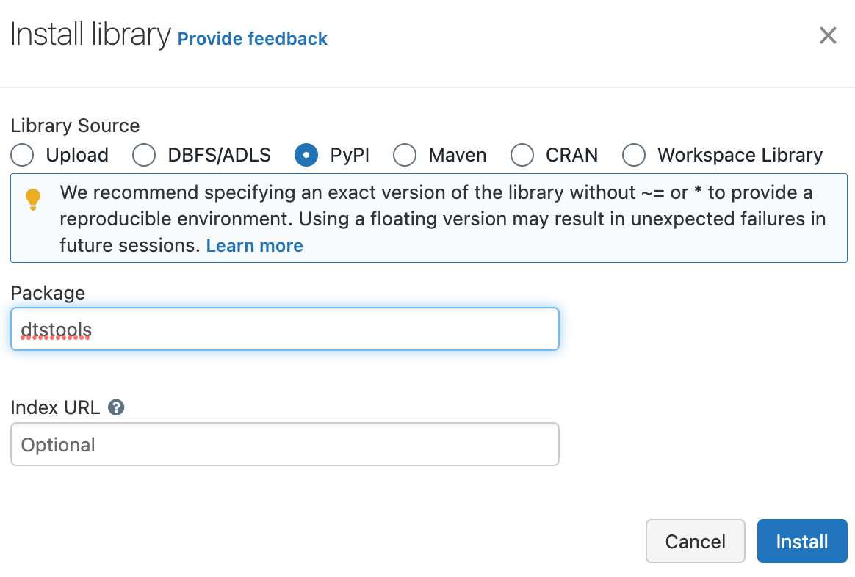Open the Index URL help icon
Screen dimensions: 855x577
116,407
